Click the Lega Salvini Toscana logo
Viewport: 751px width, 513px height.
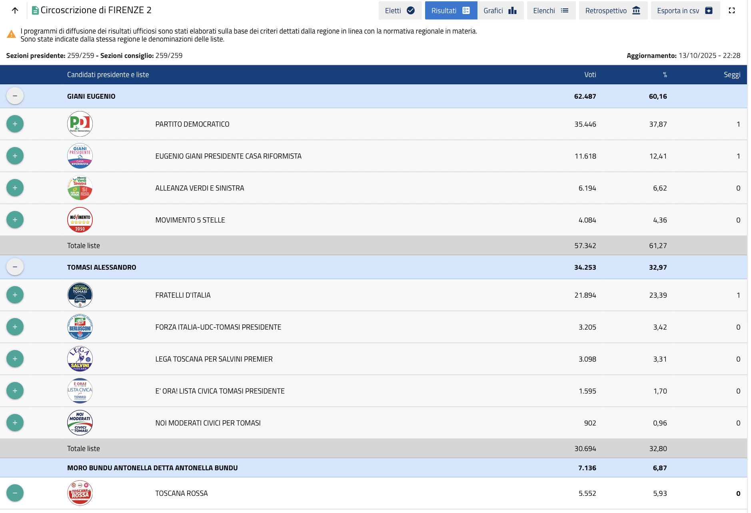(x=80, y=359)
